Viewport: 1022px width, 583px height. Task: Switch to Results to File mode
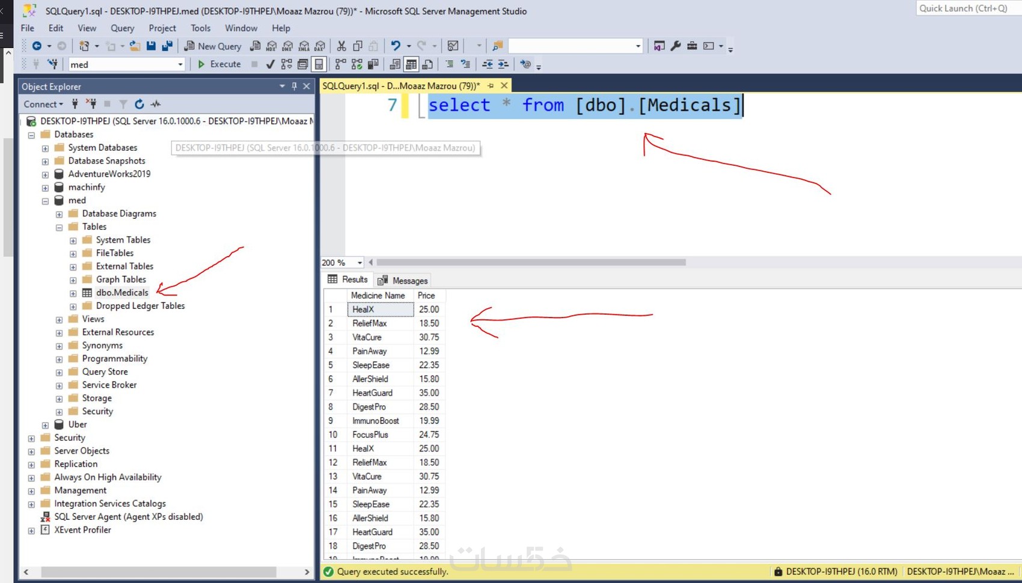(x=427, y=64)
